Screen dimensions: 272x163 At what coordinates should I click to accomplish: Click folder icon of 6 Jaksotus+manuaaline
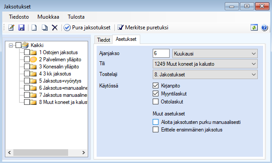point(33,88)
